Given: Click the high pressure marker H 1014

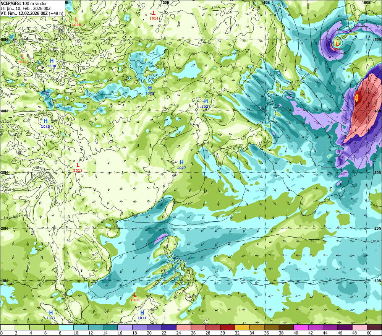Looking at the screenshot, I should point(142,315).
